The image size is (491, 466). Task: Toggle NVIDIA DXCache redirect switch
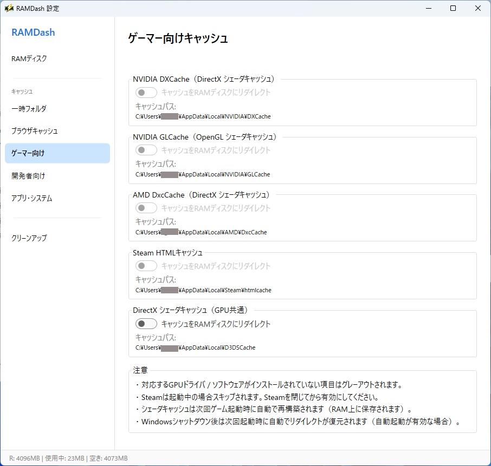point(146,93)
